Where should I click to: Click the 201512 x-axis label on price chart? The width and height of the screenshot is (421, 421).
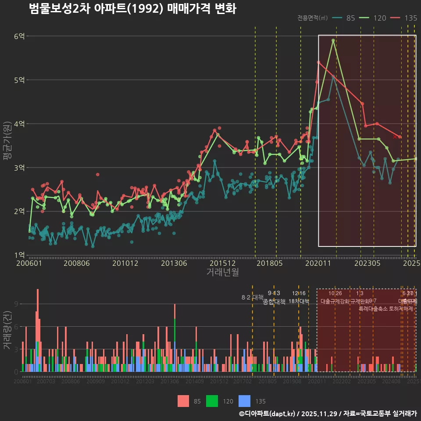tap(218, 263)
